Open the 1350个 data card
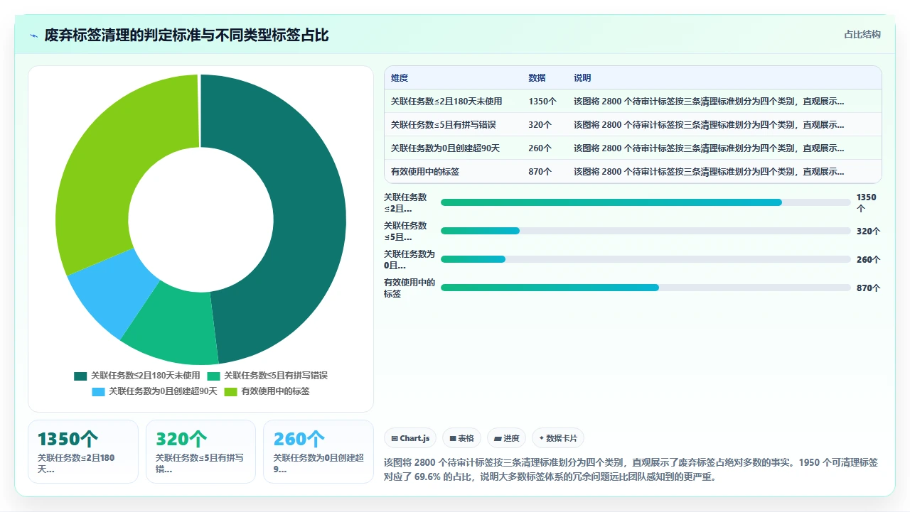 (x=83, y=452)
